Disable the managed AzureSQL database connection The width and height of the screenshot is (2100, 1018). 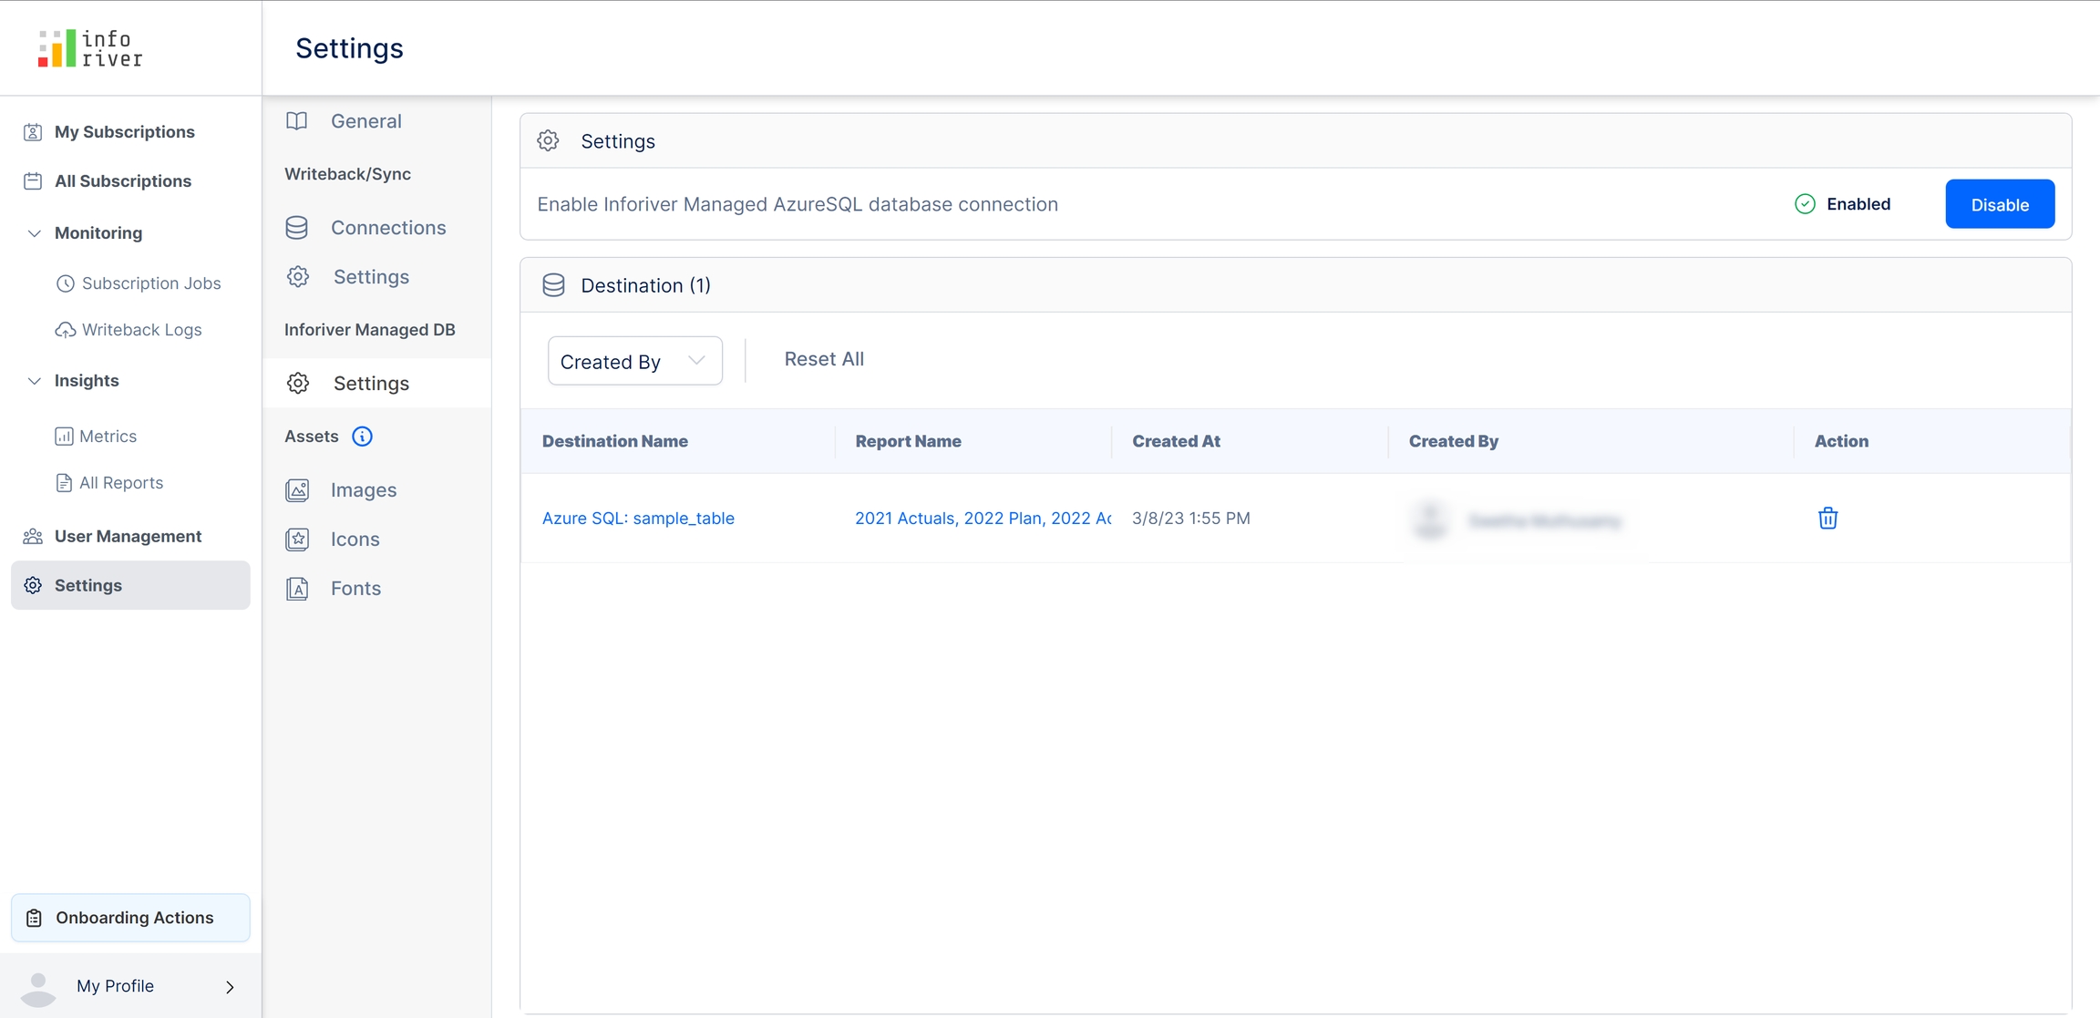[x=1999, y=204]
